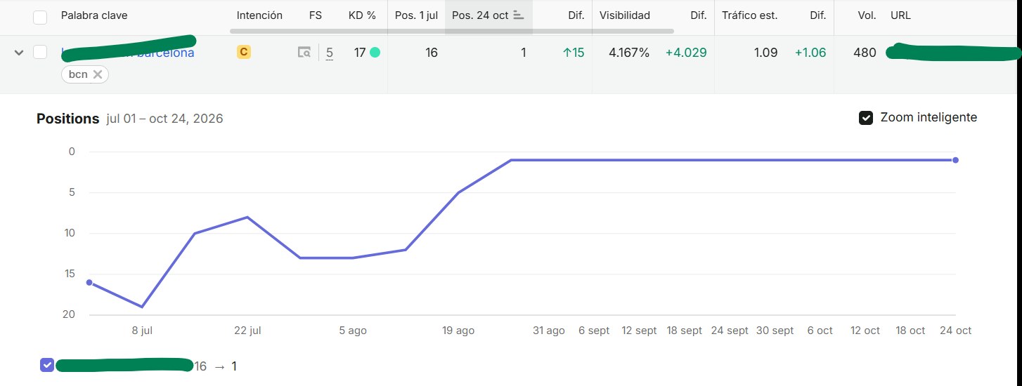This screenshot has height=386, width=1022.
Task: Click the date range jul 01 – oct 24, 2026
Action: click(164, 119)
